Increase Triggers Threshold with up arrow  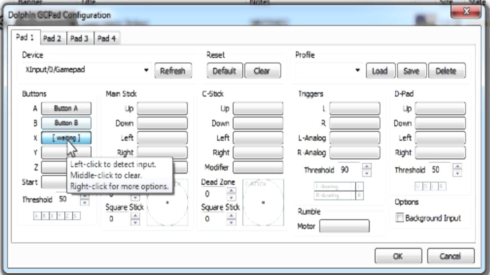pos(367,167)
